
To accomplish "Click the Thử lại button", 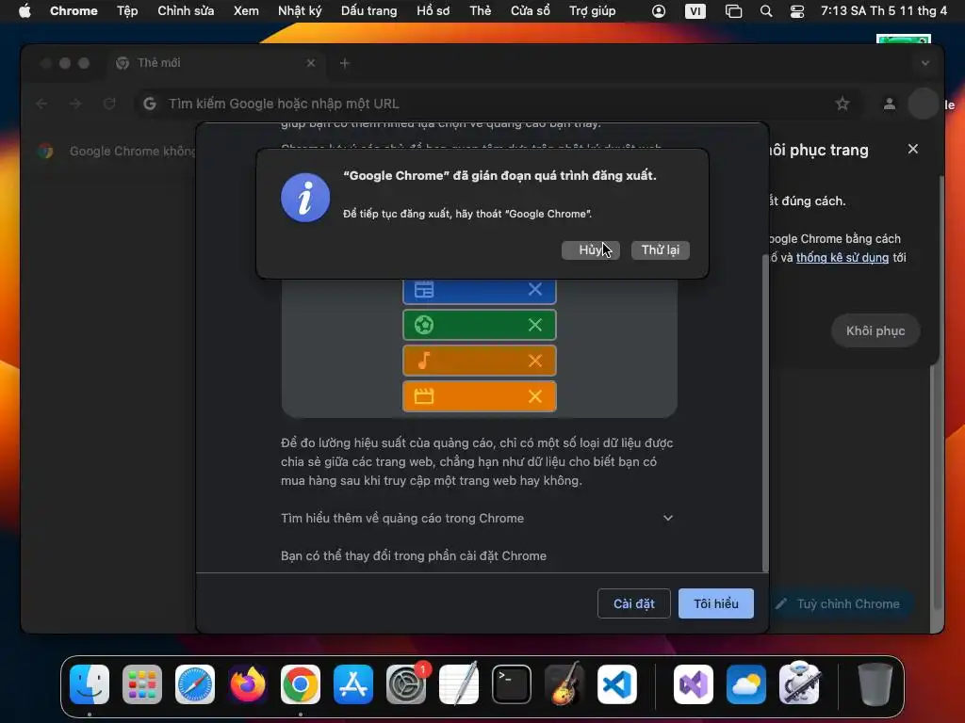I will pos(661,250).
